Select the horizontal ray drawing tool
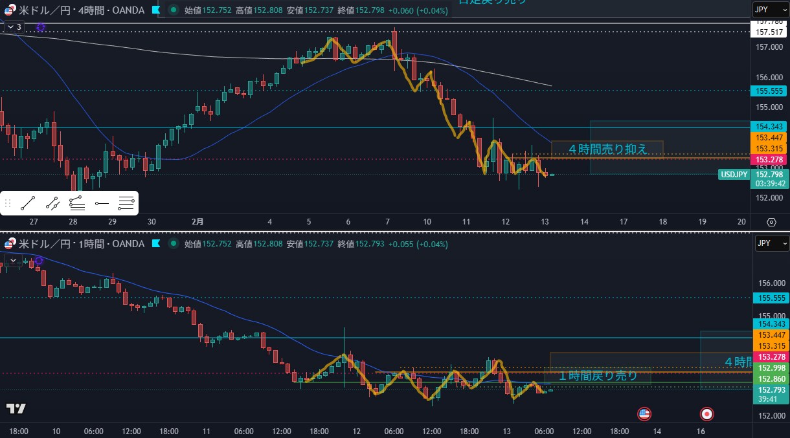 coord(102,204)
